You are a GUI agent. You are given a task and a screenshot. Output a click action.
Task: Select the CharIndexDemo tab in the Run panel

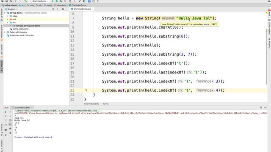pos(22,108)
